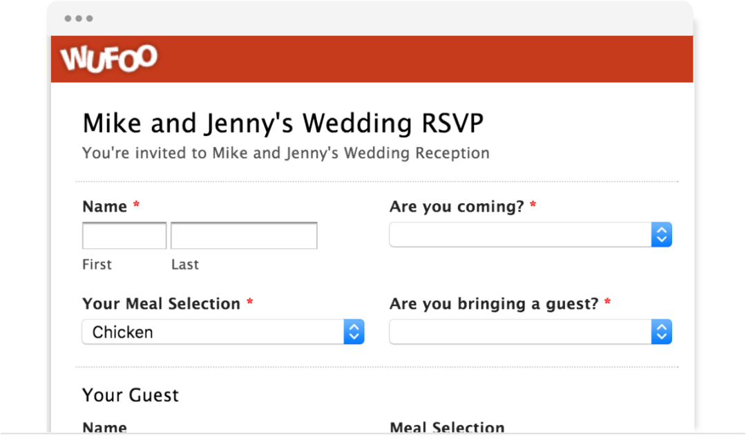Viewport: 746px width, 436px height.
Task: Click the "Last" sublabel under name field
Action: [184, 265]
